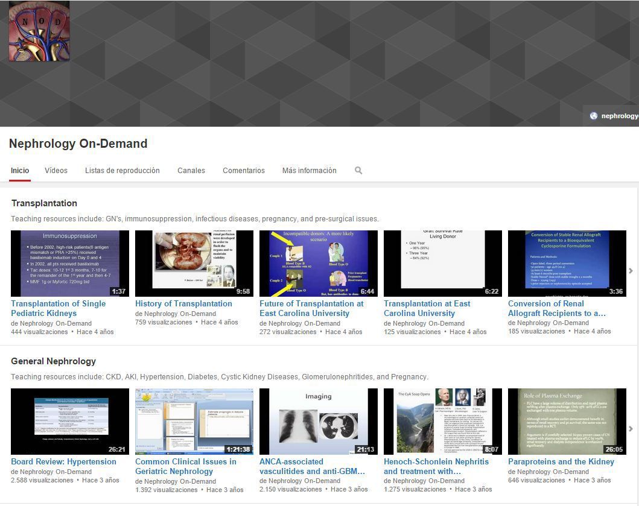Image resolution: width=639 pixels, height=506 pixels.
Task: Open the Más información tab
Action: pos(310,171)
